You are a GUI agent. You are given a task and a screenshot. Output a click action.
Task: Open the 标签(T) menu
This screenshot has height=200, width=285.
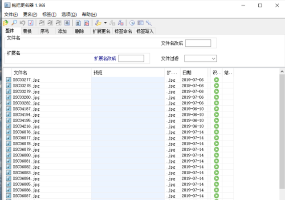click(x=49, y=15)
